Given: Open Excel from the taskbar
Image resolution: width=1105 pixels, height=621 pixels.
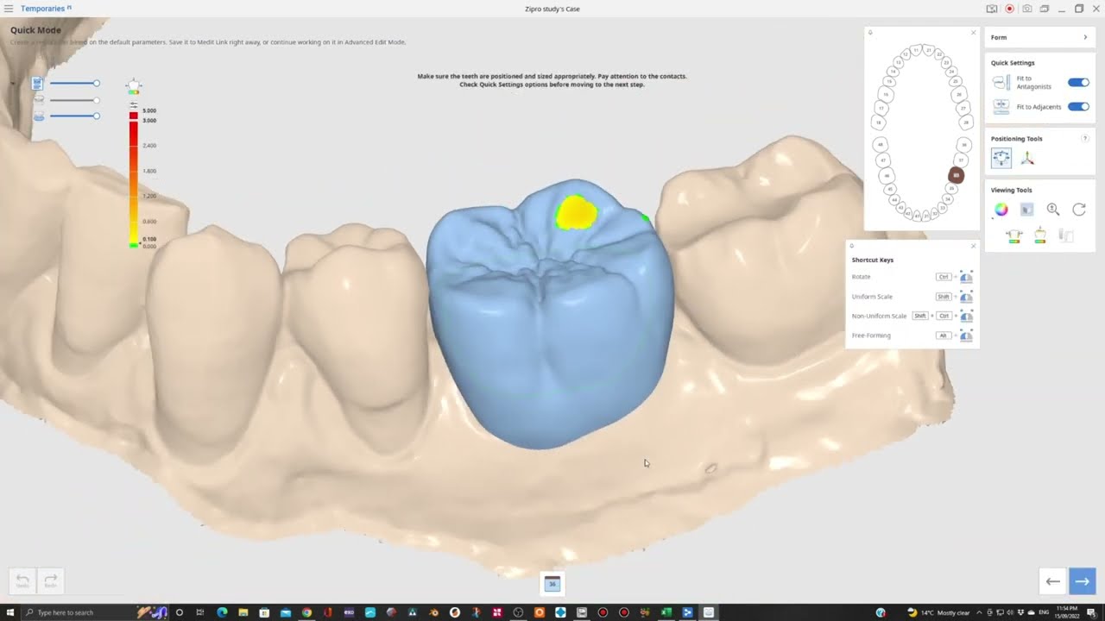Looking at the screenshot, I should point(666,612).
